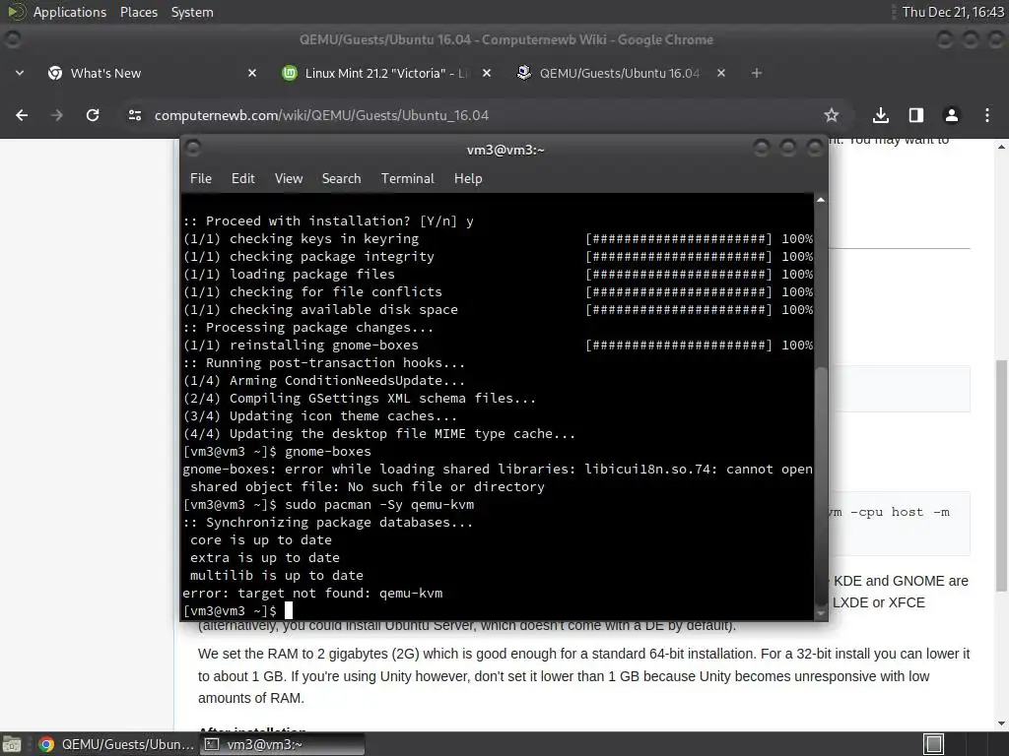Click "Proceed with installation?" line

(x=328, y=221)
